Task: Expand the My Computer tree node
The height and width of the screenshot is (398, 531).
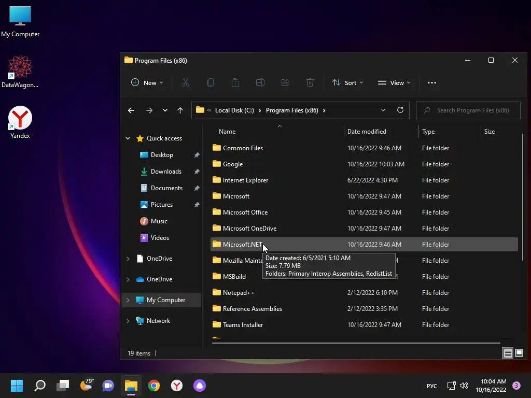Action: click(128, 300)
